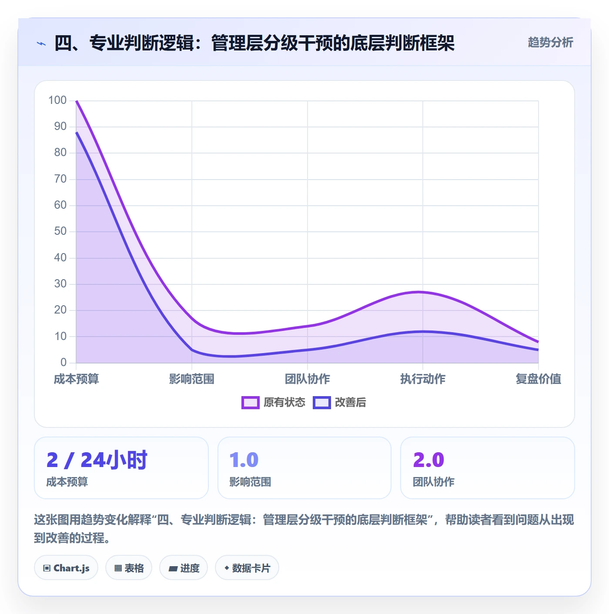This screenshot has height=614, width=609.
Task: Click the 影响范围 x-axis label
Action: [192, 379]
